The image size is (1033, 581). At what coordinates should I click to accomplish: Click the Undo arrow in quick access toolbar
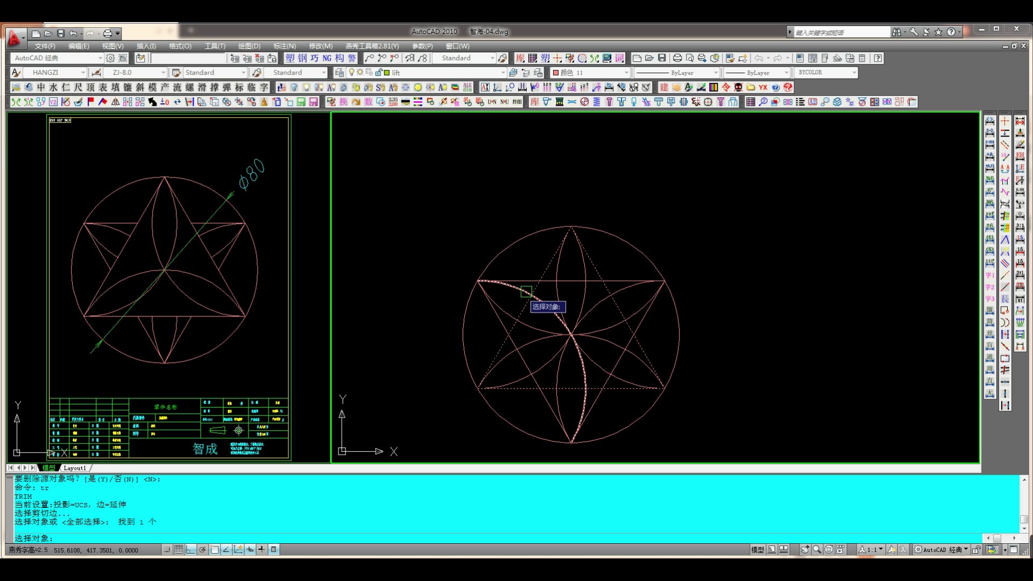[73, 33]
